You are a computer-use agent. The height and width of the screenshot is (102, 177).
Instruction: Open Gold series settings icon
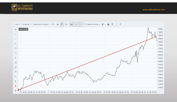click(27, 29)
